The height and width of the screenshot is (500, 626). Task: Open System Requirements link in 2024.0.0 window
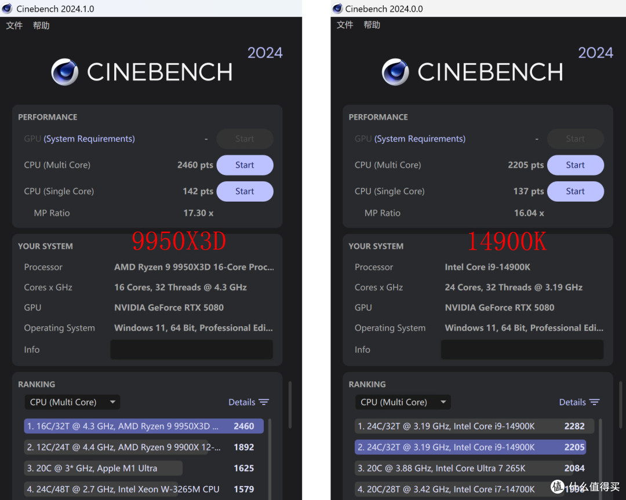coord(420,138)
